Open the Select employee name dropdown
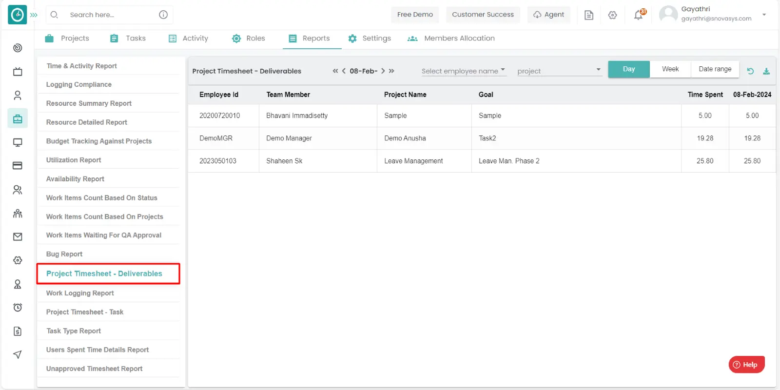This screenshot has width=780, height=390. point(464,71)
